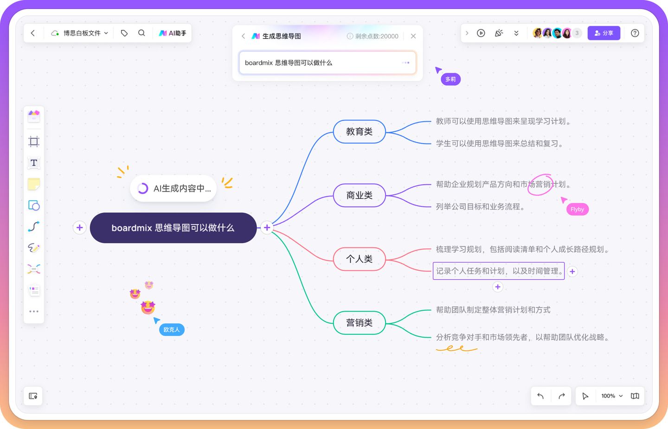
Task: Click selected node 记录个人任务和计划，以及时间管理。
Action: (x=499, y=271)
